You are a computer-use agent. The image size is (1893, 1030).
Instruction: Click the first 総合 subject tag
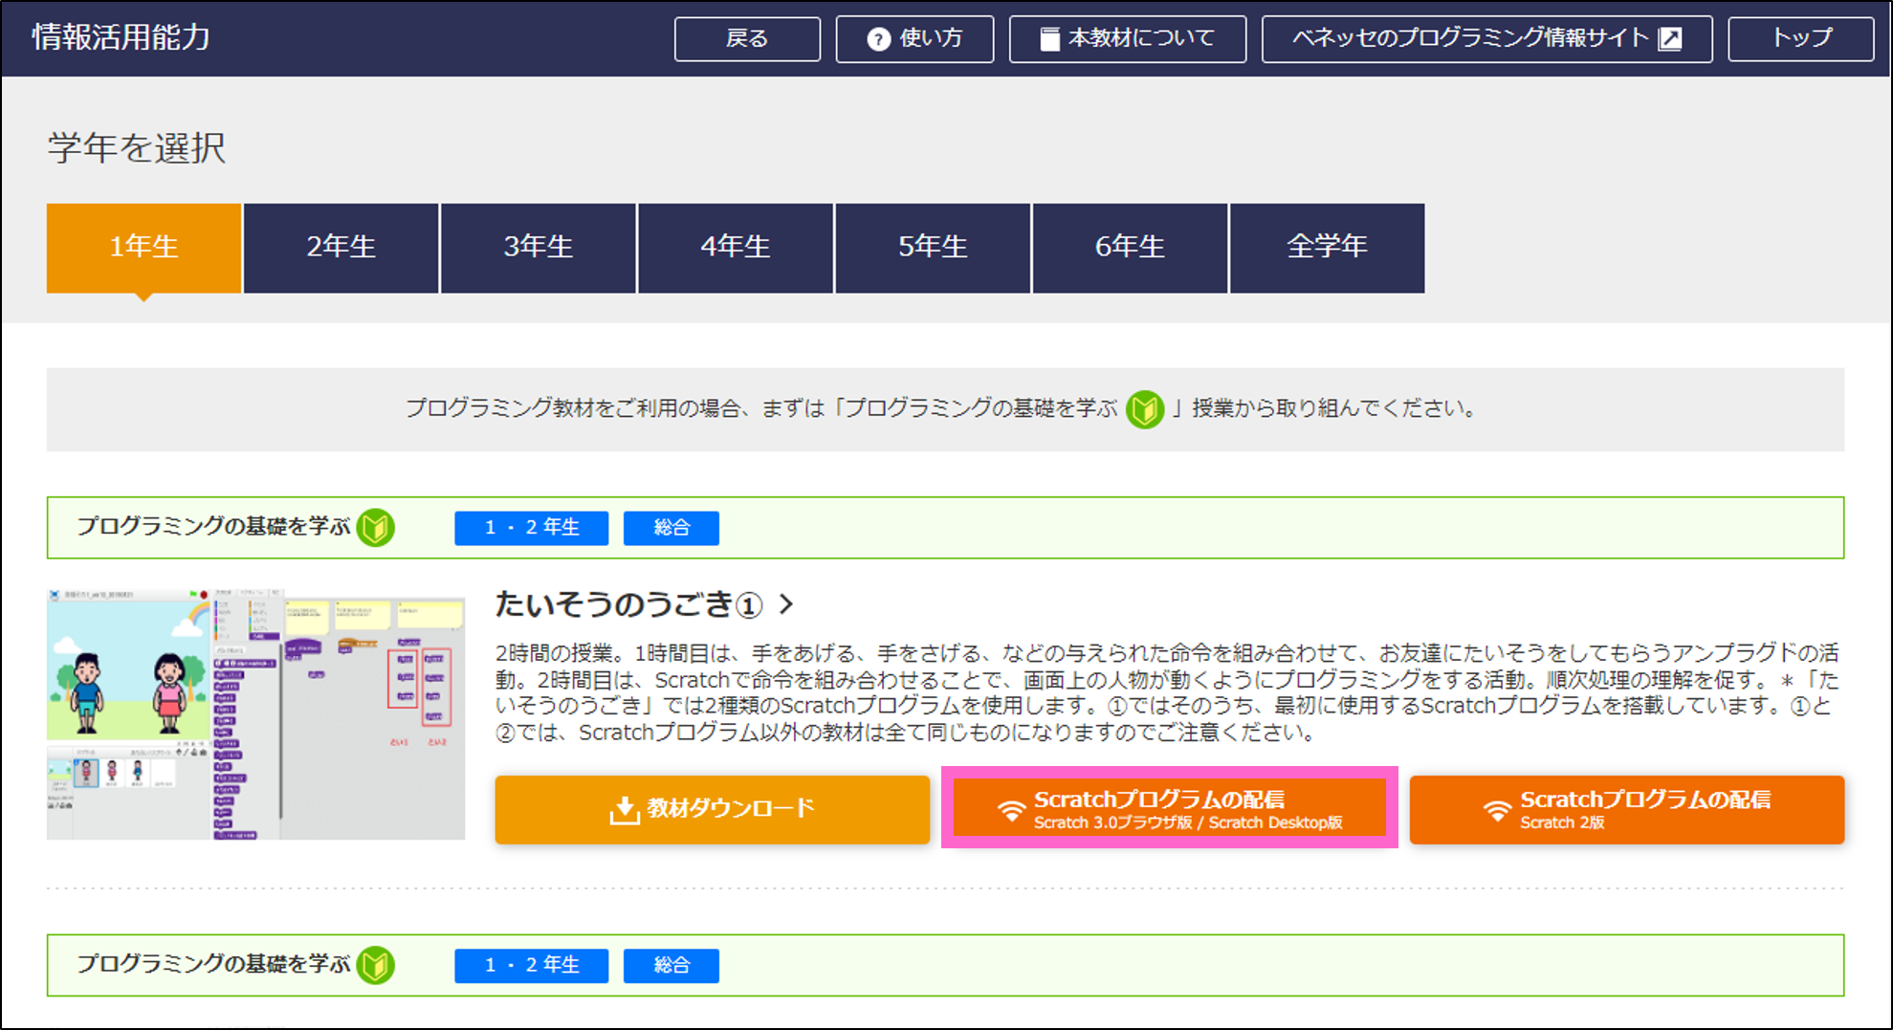[x=671, y=528]
